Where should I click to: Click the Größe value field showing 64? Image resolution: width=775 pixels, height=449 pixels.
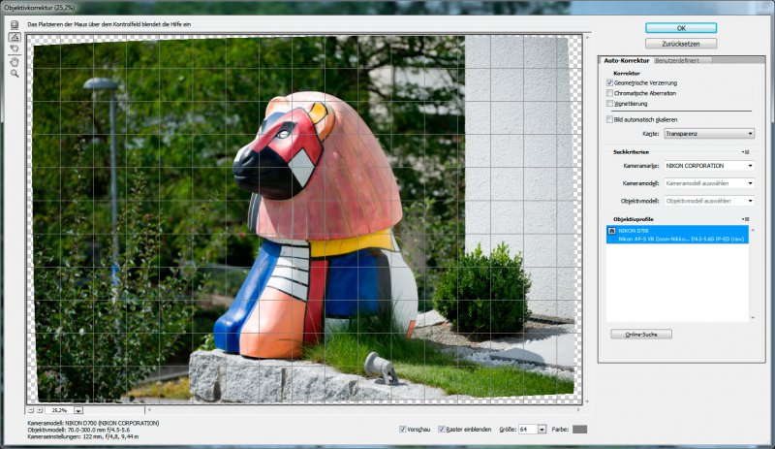tap(527, 430)
